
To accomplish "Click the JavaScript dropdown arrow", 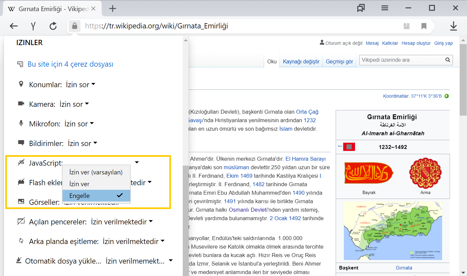I will pyautogui.click(x=137, y=162).
